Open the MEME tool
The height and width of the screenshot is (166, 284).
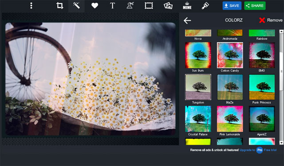pos(187,6)
